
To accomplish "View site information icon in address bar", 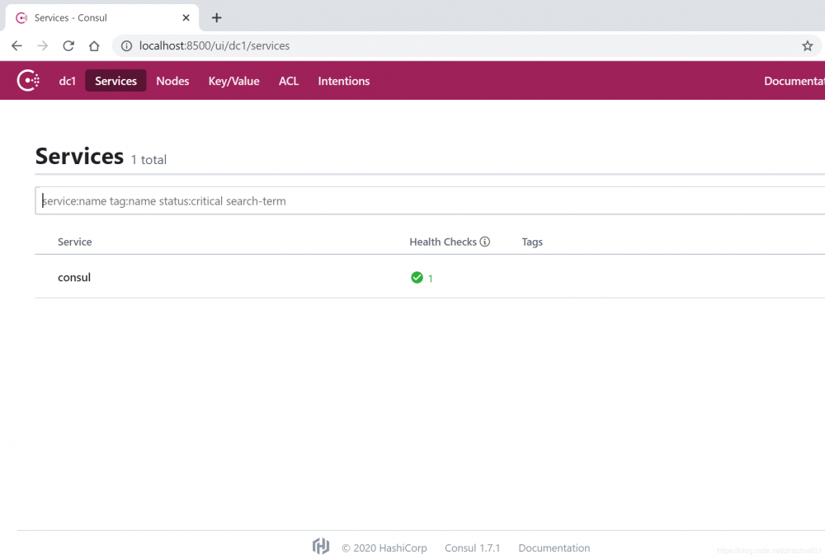I will click(x=126, y=45).
